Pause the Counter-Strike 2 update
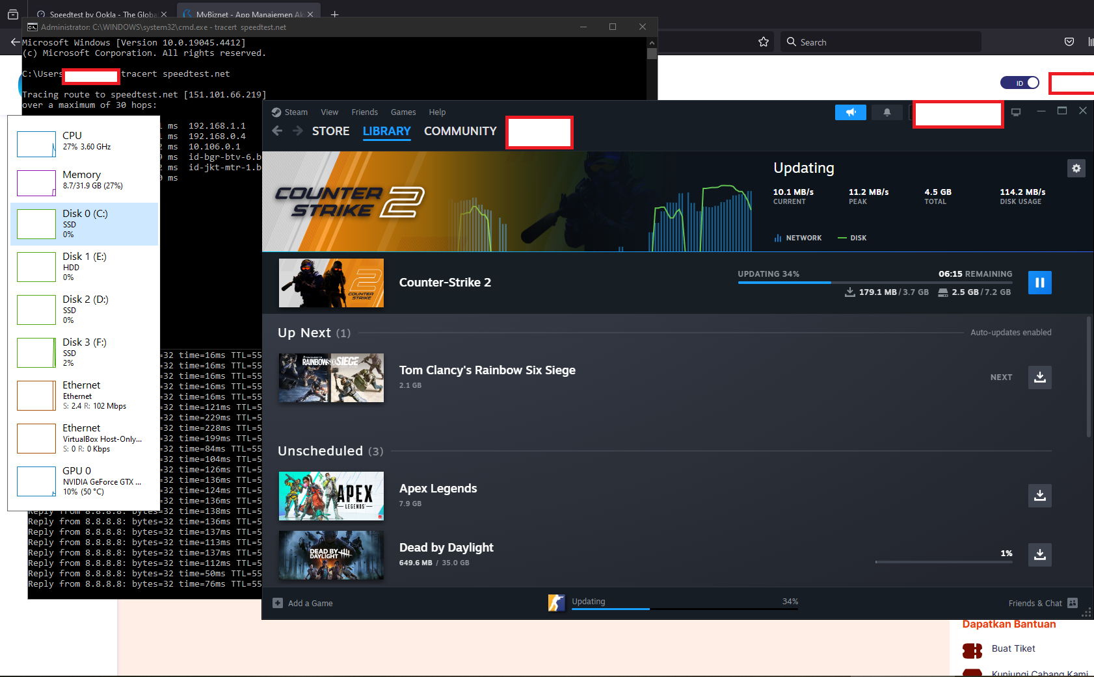Image resolution: width=1094 pixels, height=677 pixels. pyautogui.click(x=1039, y=282)
